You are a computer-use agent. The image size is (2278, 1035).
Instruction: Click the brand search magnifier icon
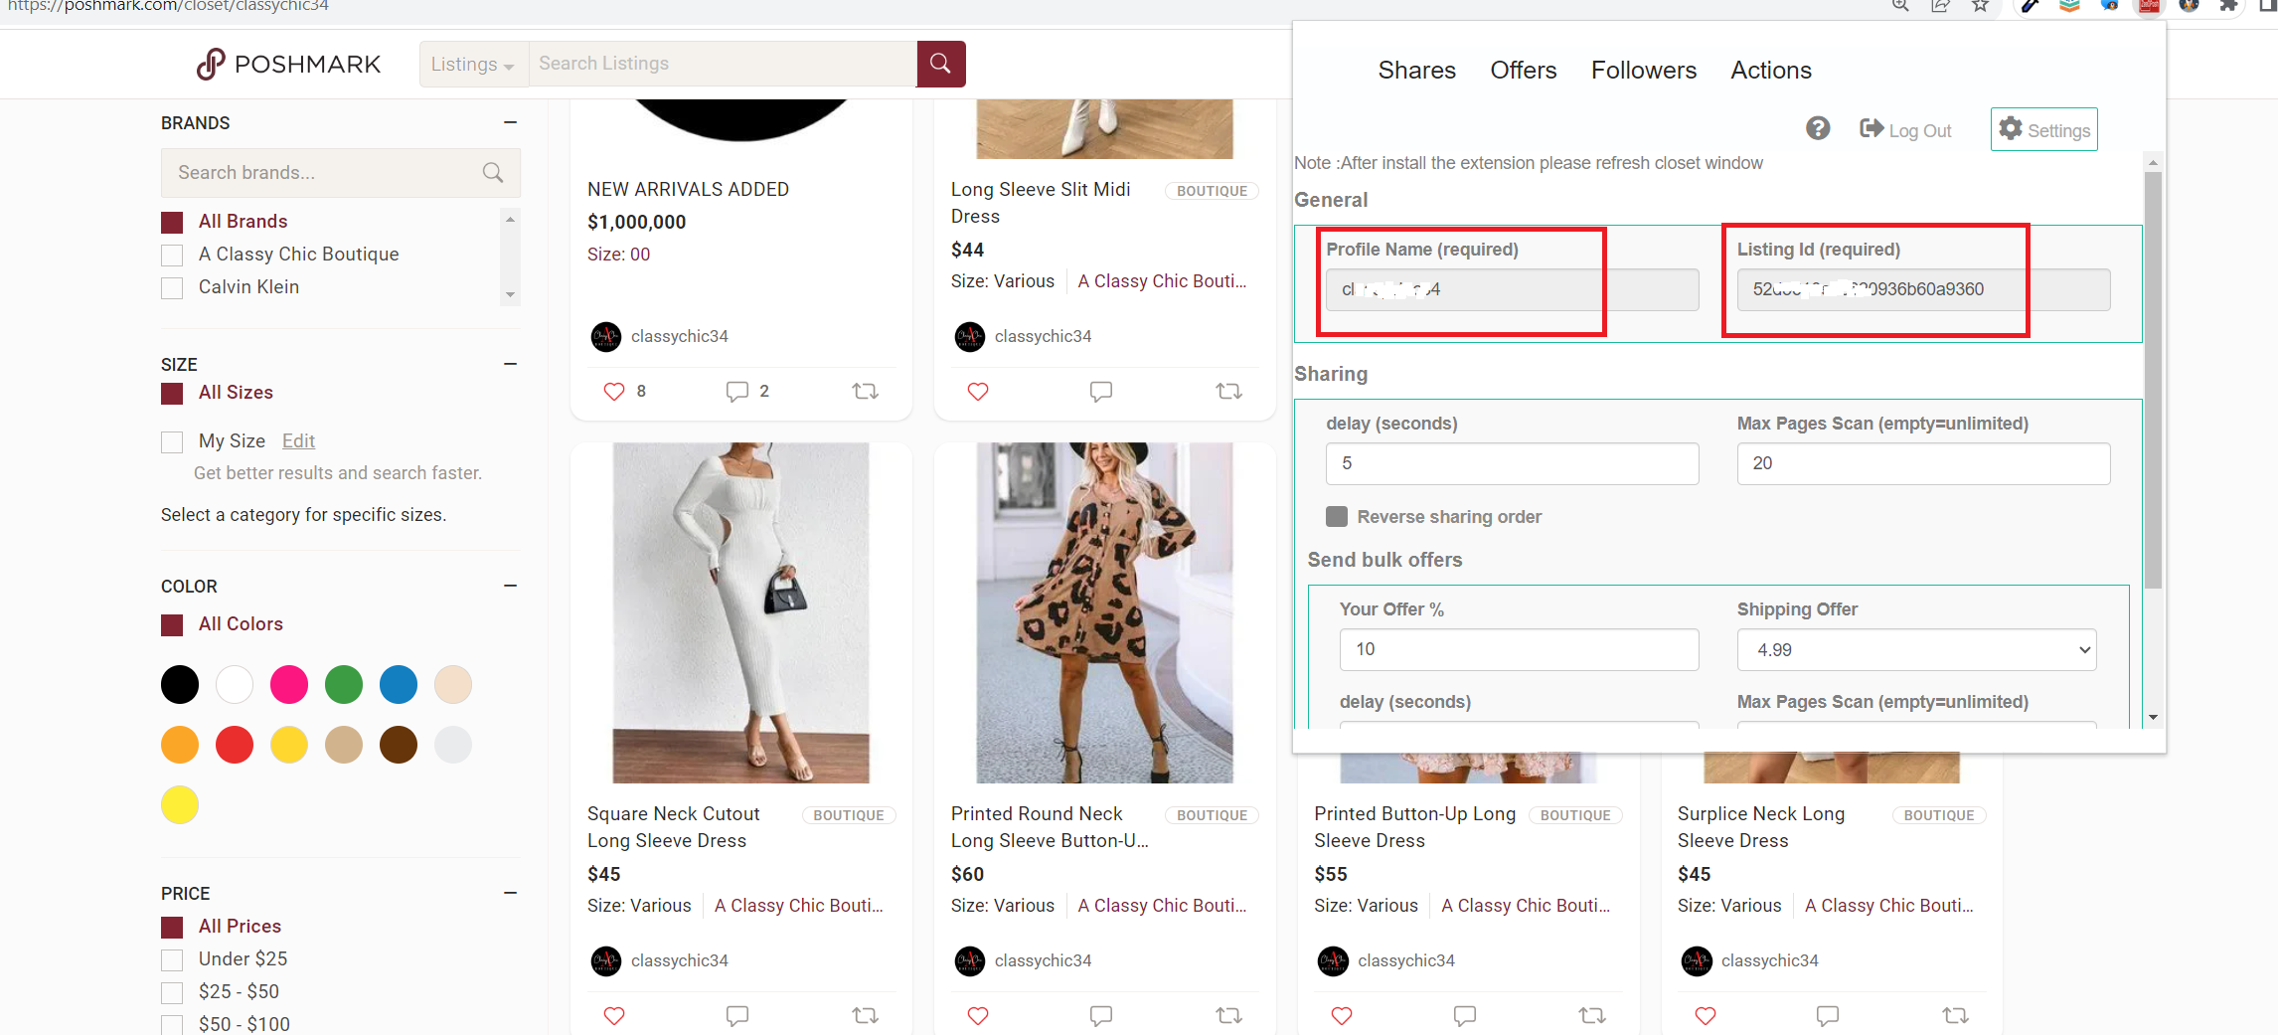point(493,172)
